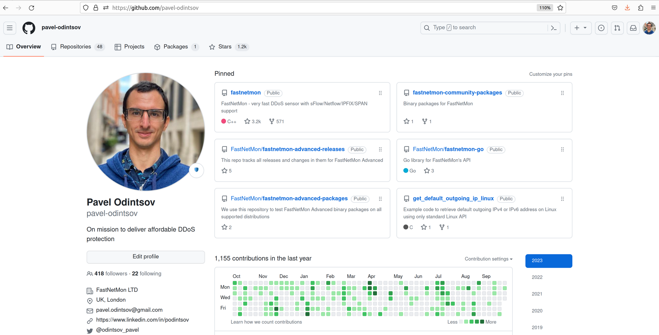The width and height of the screenshot is (659, 335).
Task: Open the GitHub global navigation menu
Action: coord(10,28)
